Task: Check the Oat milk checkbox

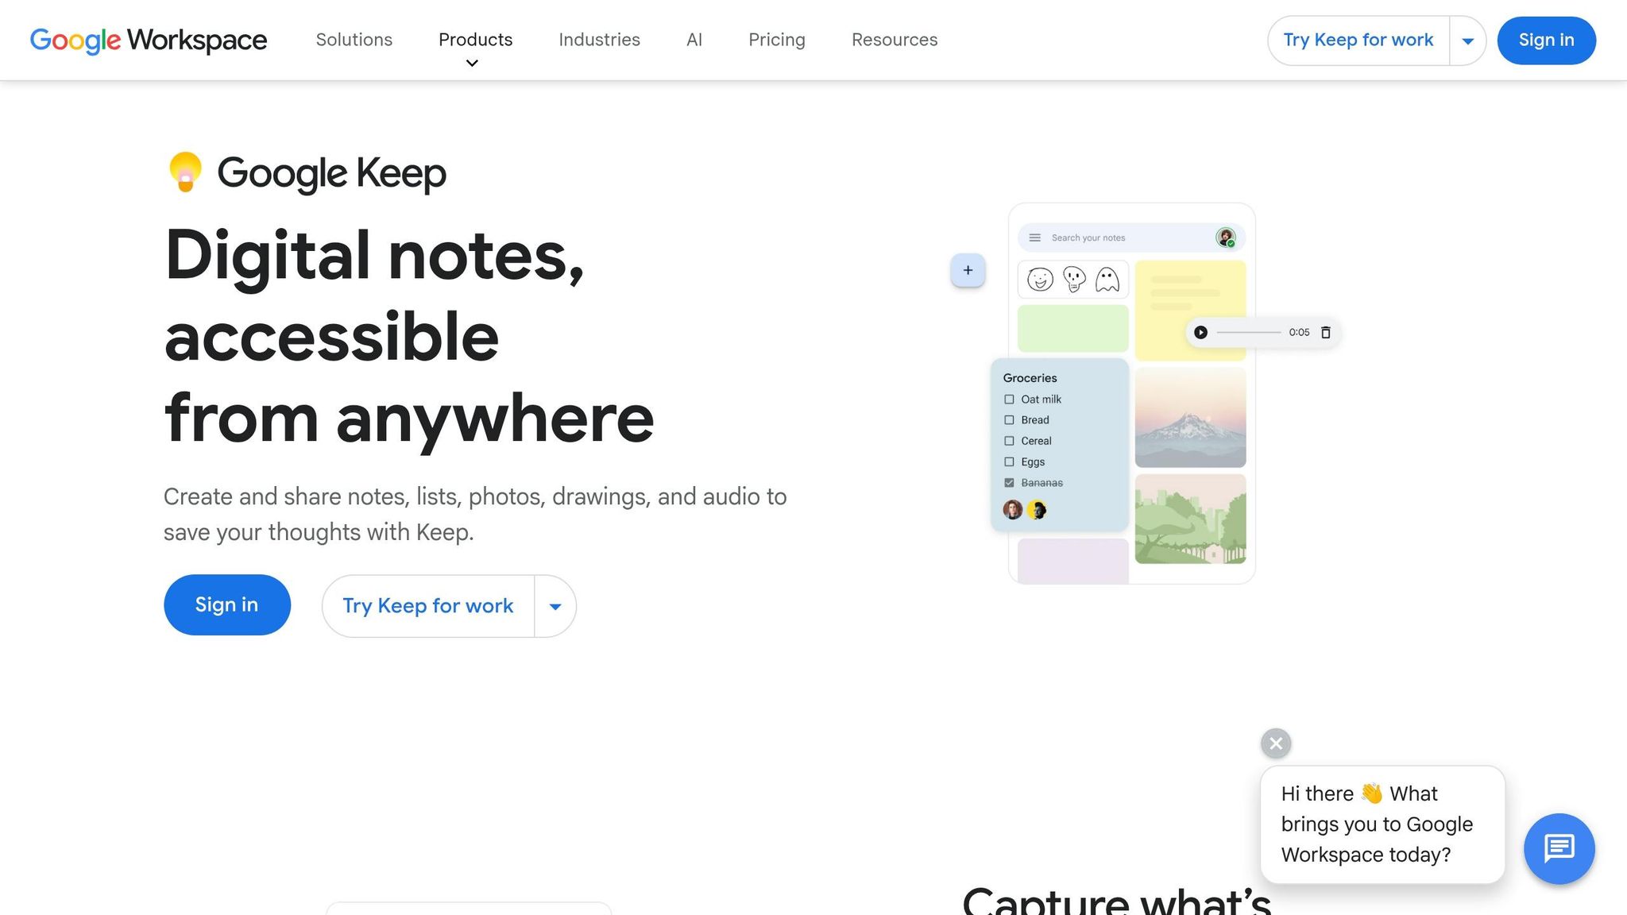Action: coord(1009,400)
